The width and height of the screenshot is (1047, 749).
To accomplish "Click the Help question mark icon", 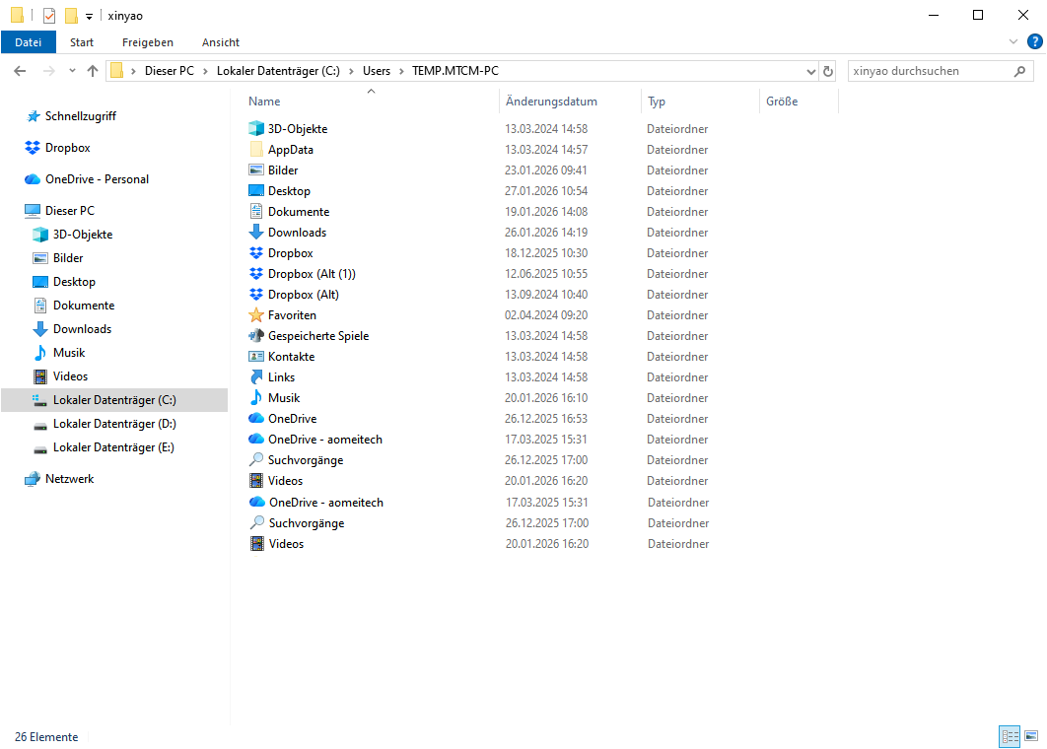I will click(1034, 41).
